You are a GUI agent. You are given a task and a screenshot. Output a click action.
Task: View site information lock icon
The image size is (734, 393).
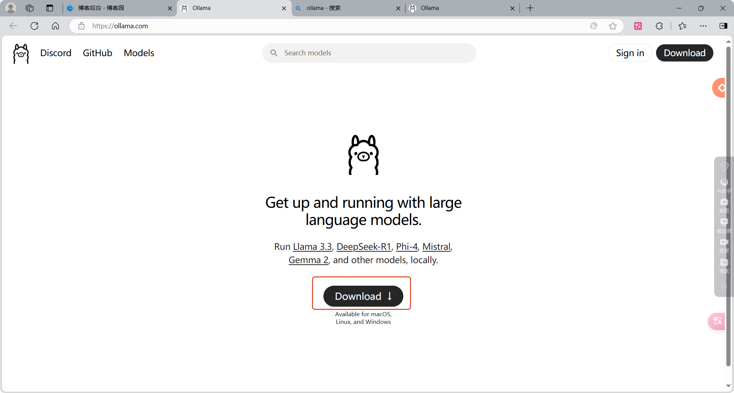(81, 26)
